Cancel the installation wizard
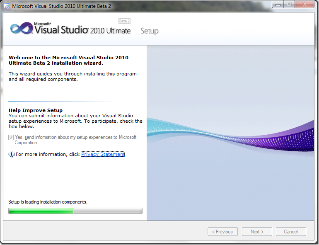The image size is (319, 245). pos(291,232)
